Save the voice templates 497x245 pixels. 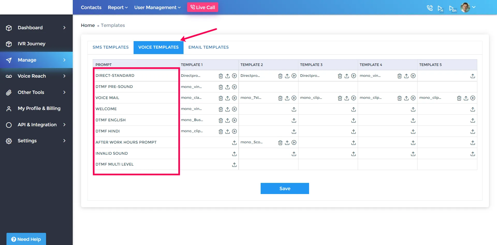[x=285, y=189]
